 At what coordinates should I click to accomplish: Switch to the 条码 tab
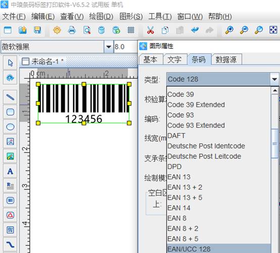click(x=199, y=60)
